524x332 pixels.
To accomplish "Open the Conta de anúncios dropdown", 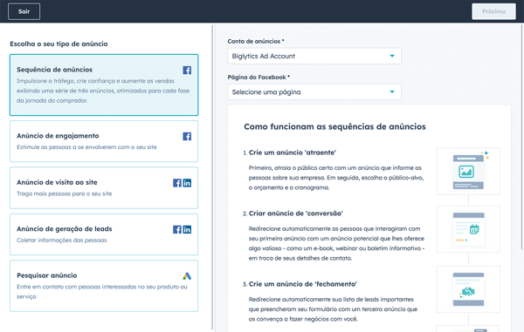I will point(314,56).
